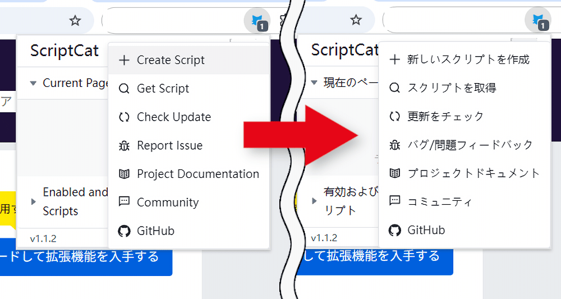Click the plus icon beside Create Script
This screenshot has width=561, height=299.
[124, 60]
